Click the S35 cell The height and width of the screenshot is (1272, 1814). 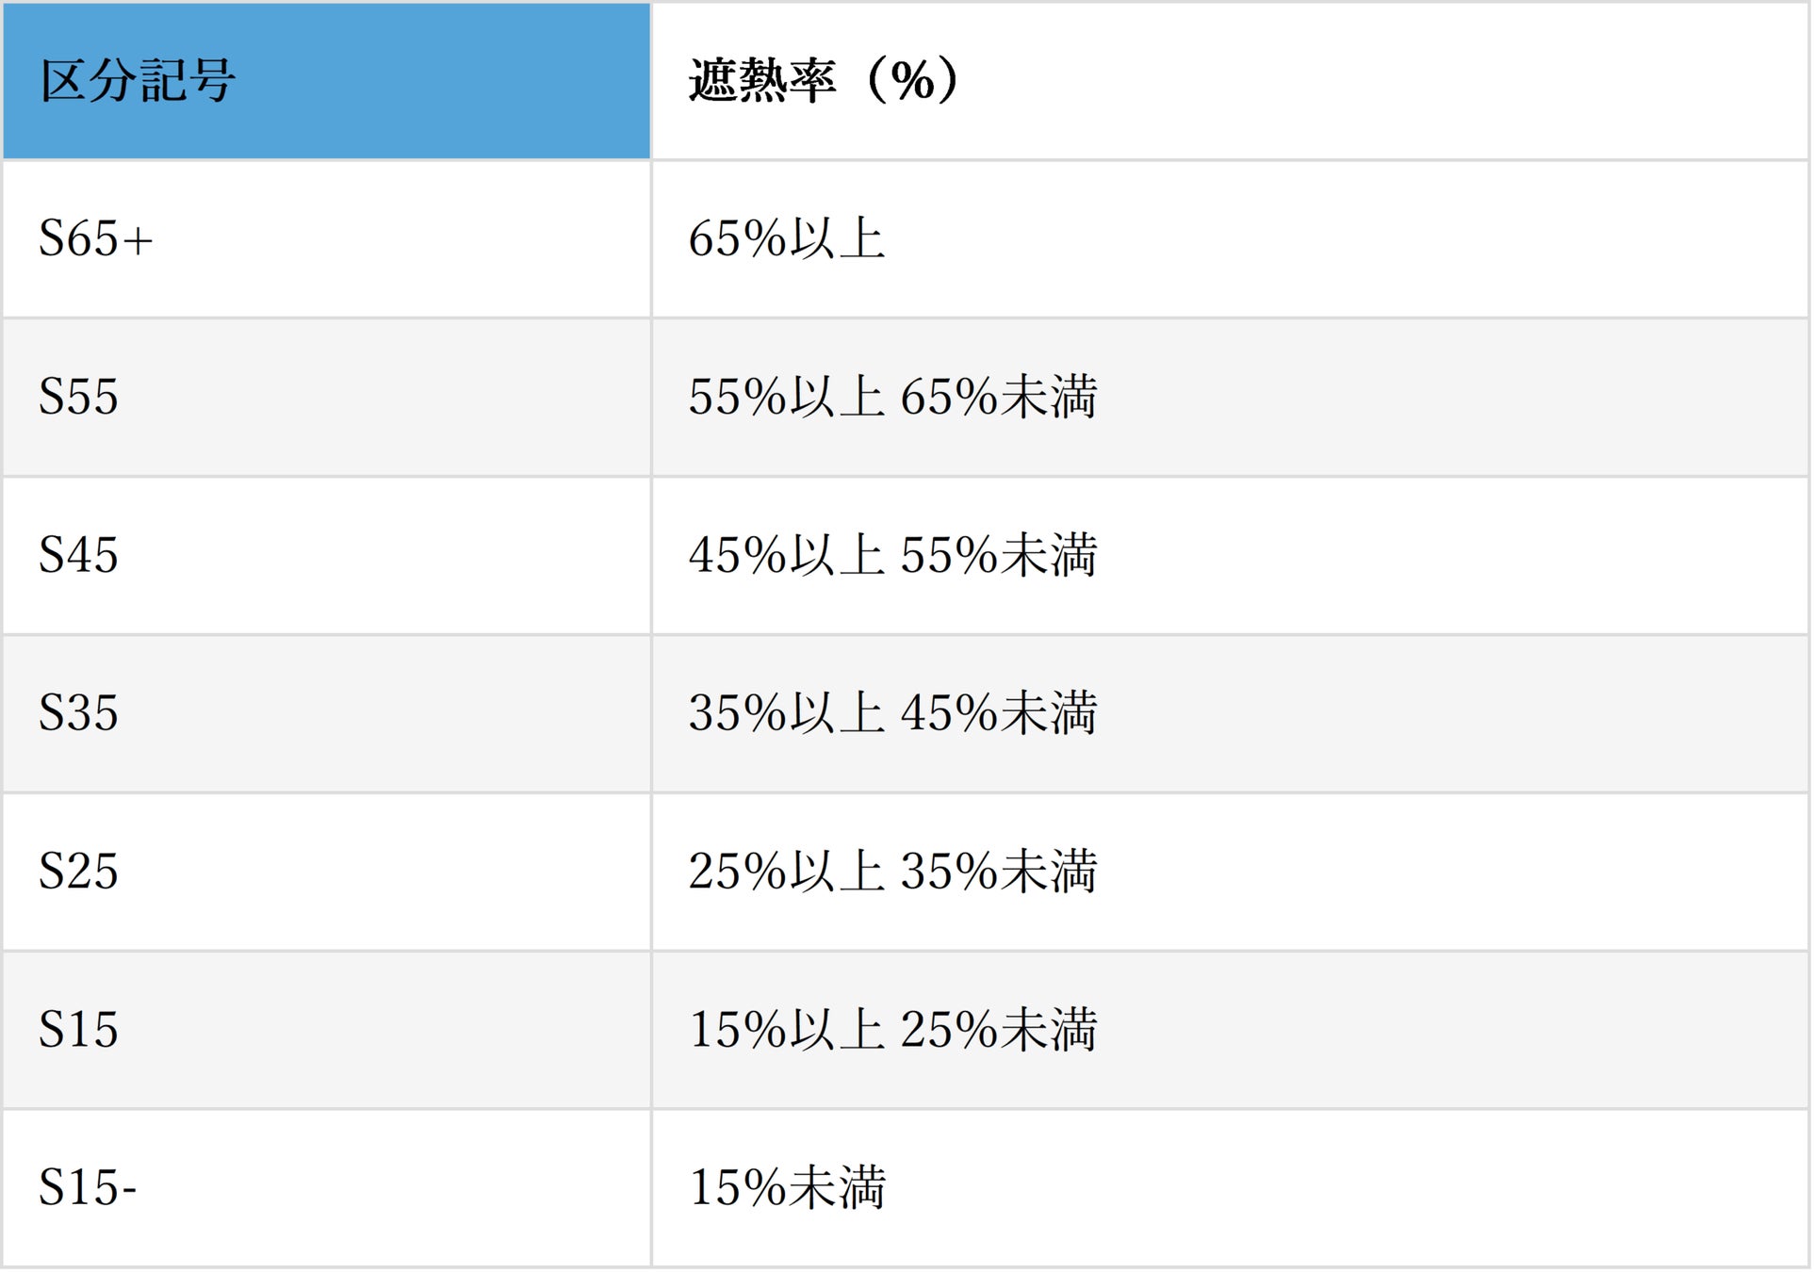point(326,714)
